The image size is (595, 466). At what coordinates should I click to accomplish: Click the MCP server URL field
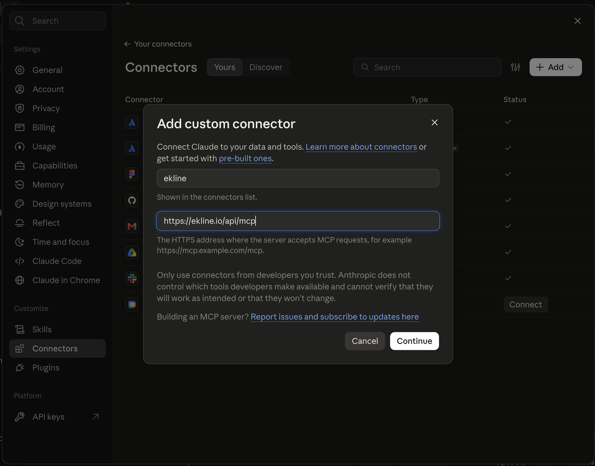point(298,221)
